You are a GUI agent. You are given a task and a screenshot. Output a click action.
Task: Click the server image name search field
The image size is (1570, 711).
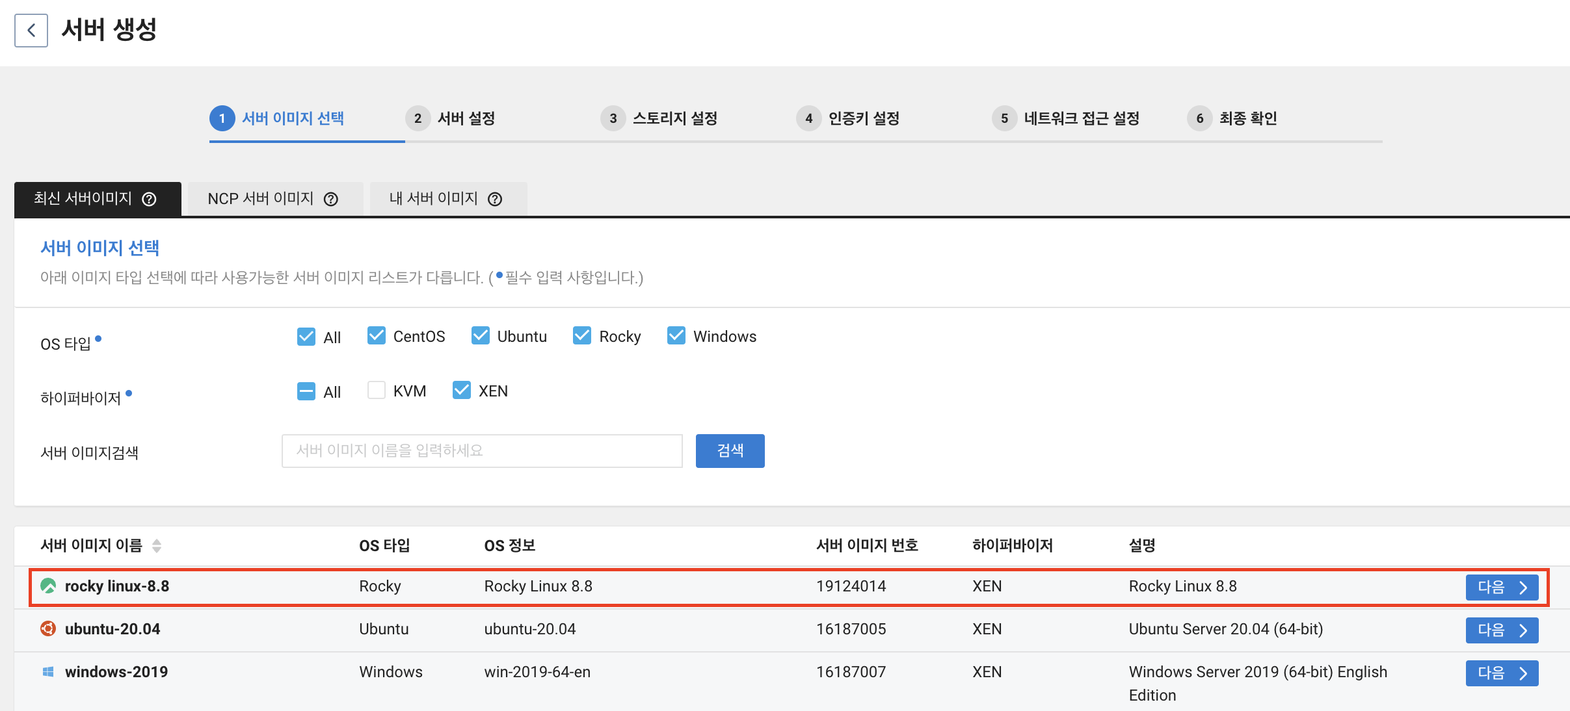[x=482, y=450]
